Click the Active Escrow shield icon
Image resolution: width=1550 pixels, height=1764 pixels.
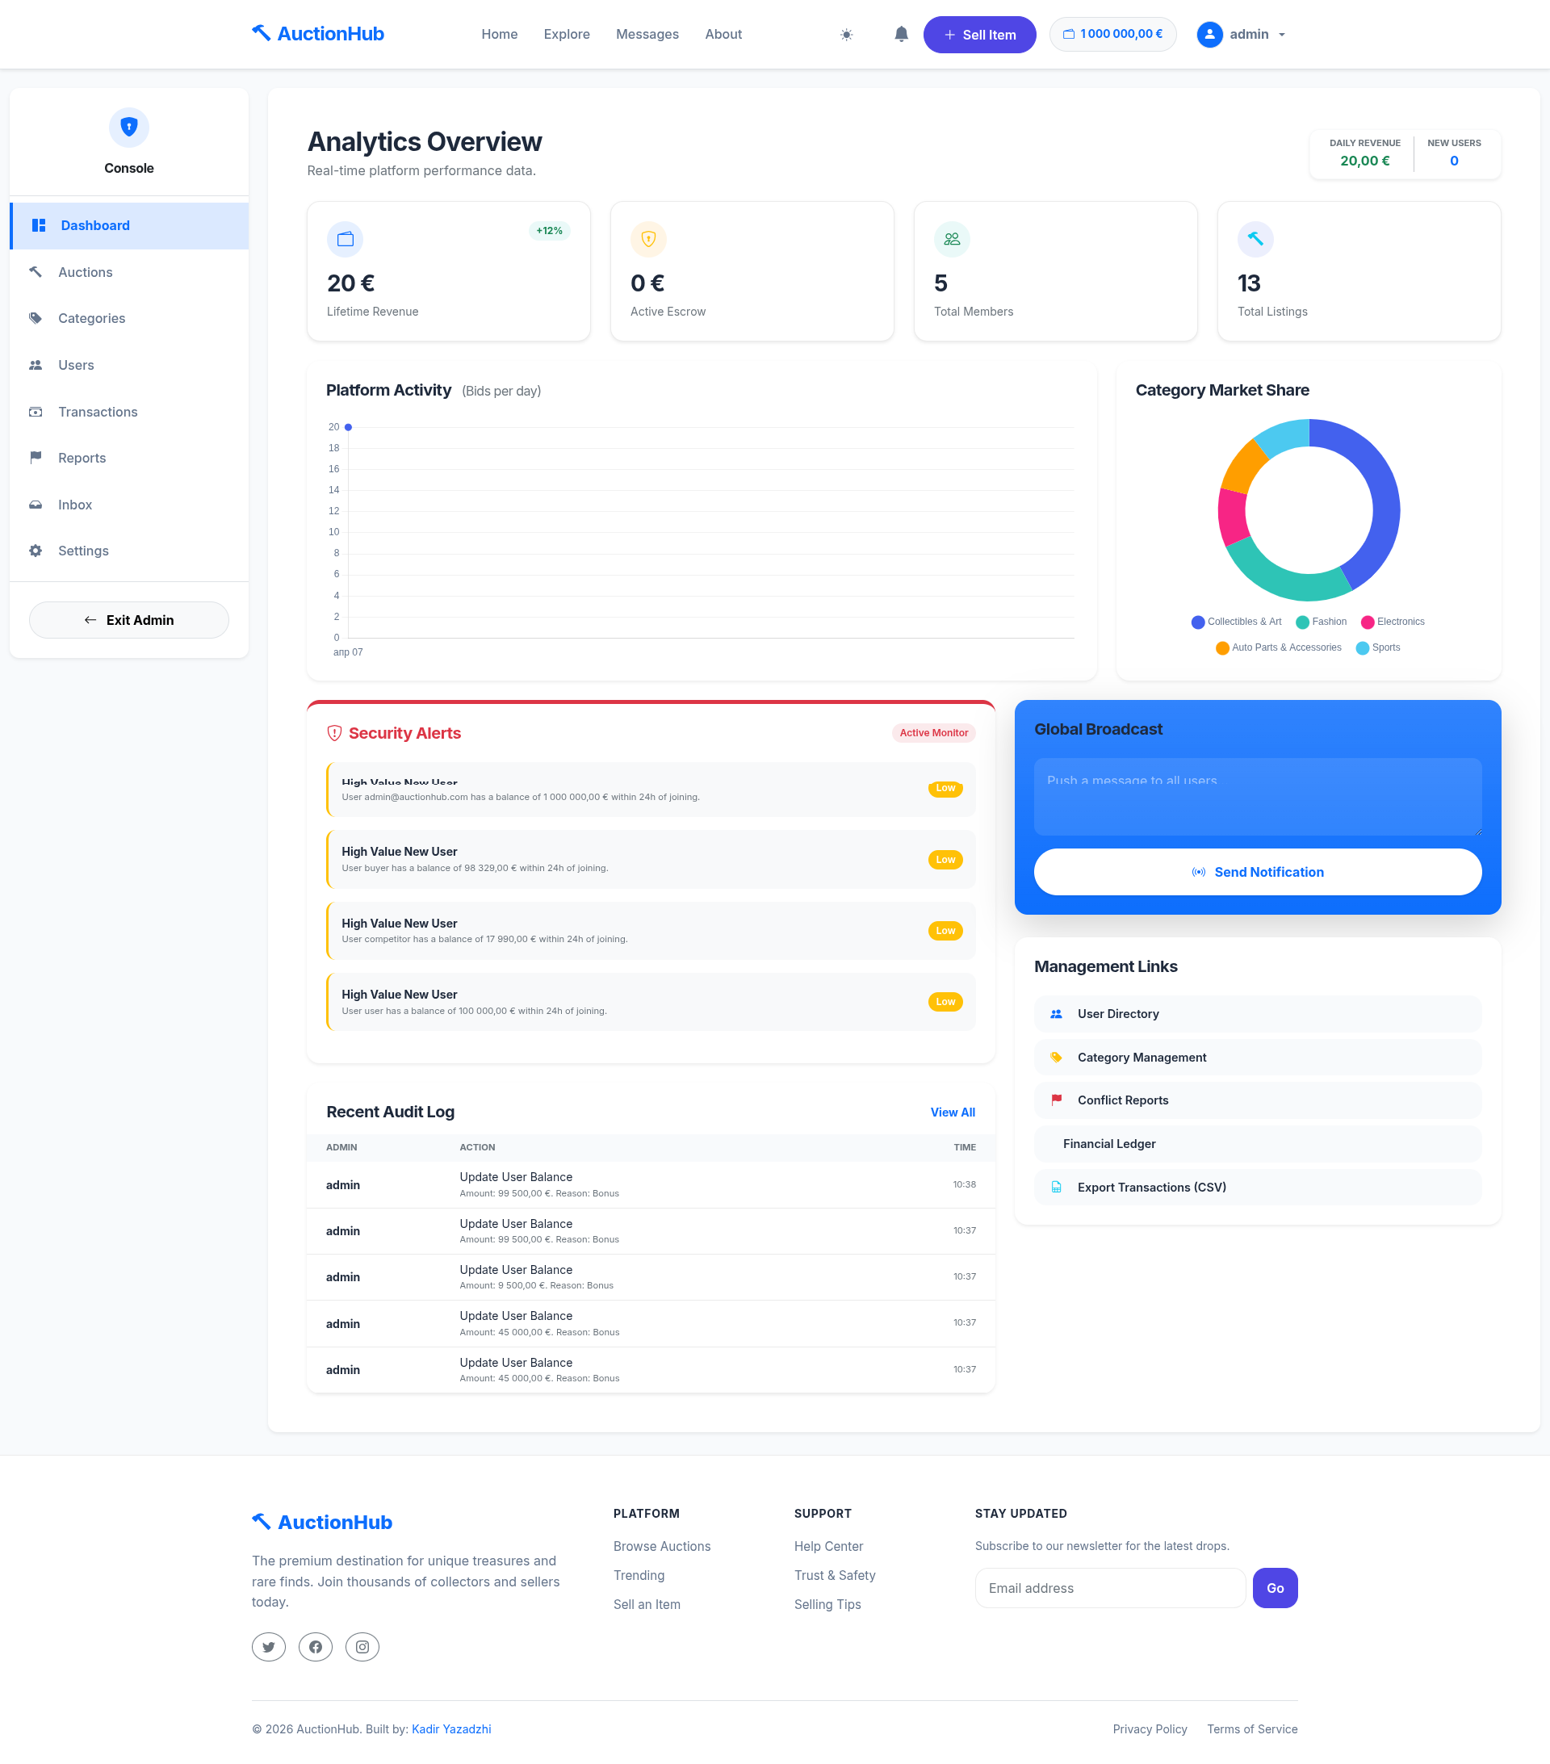pos(648,239)
